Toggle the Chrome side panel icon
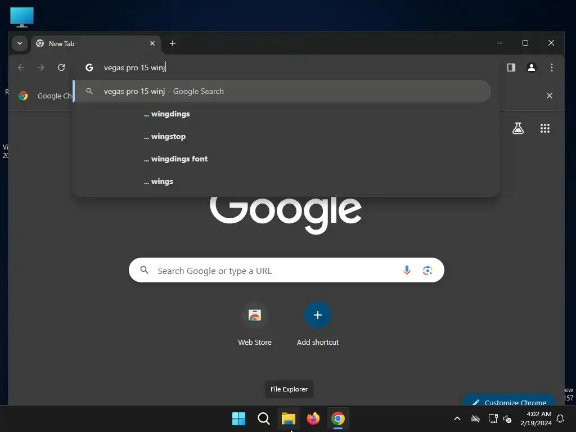 point(511,67)
